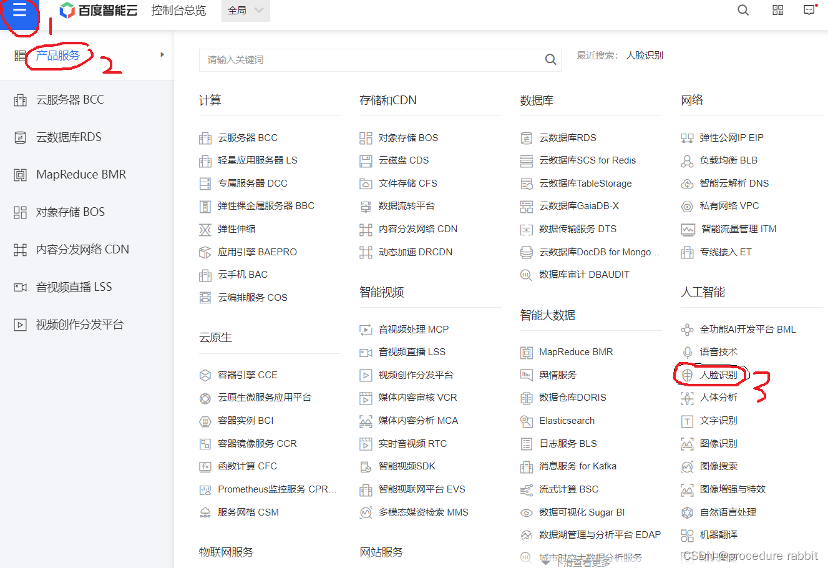
Task: Click the 人脸识别 icon under 人工智能
Action: 687,375
